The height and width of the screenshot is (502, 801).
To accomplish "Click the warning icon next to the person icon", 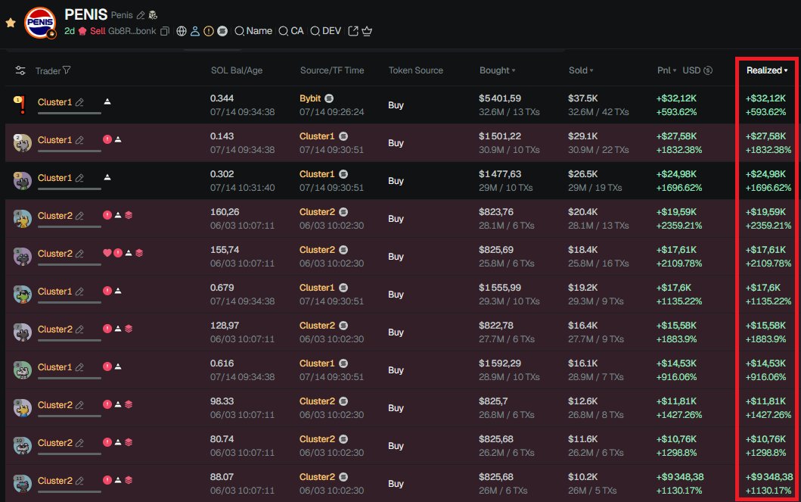I will click(207, 30).
